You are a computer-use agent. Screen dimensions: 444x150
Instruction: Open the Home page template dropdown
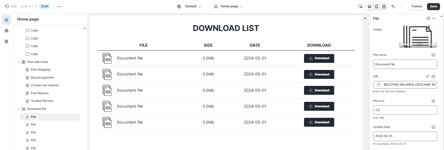[x=228, y=6]
